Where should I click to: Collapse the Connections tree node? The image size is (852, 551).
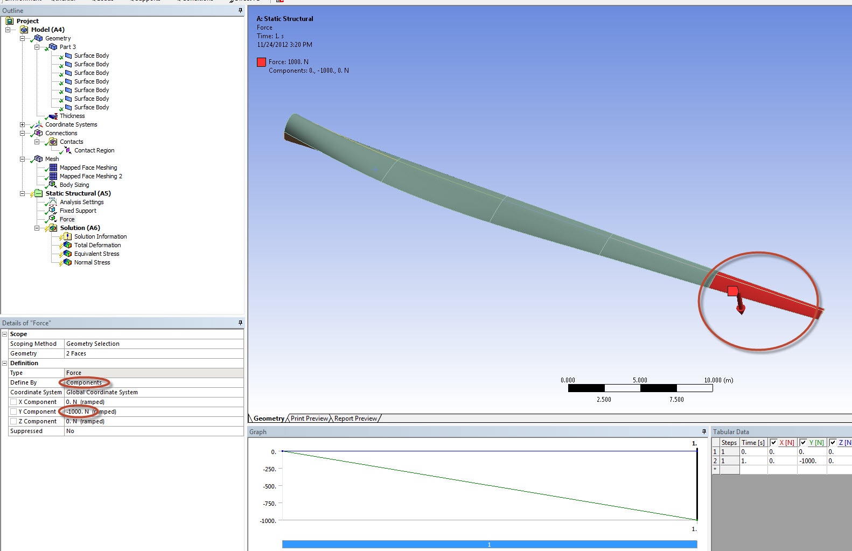[22, 133]
